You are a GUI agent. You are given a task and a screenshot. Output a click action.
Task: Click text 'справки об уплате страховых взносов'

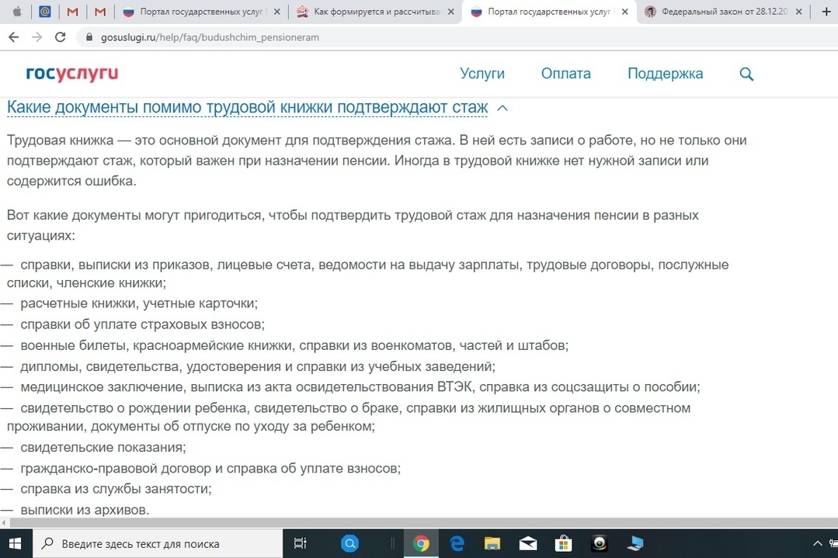141,324
